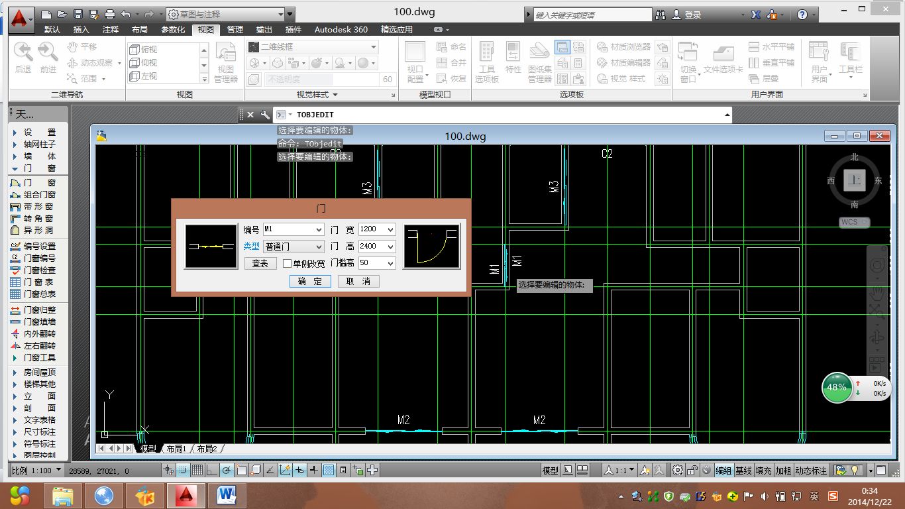
Task: Expand the 门宽 1200 dropdown
Action: [390, 229]
